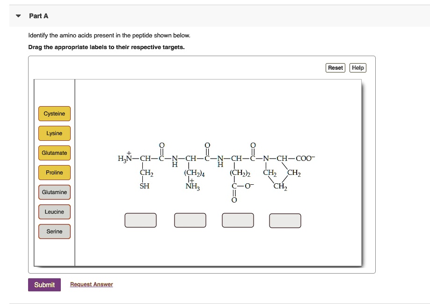Collapse the Part A section triangle
Screen dimensions: 430x304
(18, 16)
